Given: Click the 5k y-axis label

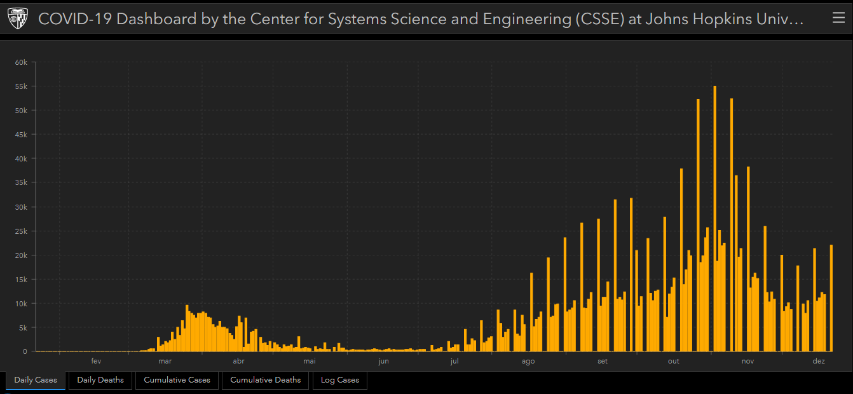Looking at the screenshot, I should point(23,328).
